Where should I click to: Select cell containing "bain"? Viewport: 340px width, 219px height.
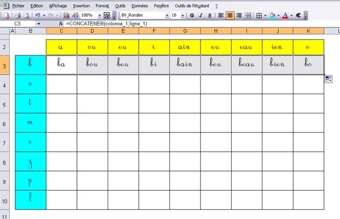(x=185, y=65)
